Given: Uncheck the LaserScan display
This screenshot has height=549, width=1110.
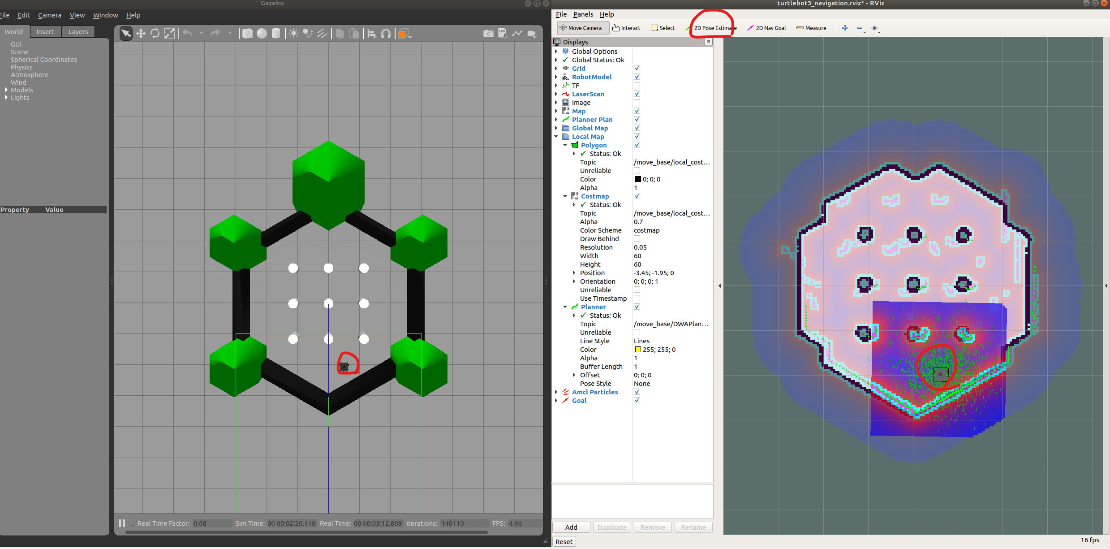Looking at the screenshot, I should pyautogui.click(x=637, y=94).
